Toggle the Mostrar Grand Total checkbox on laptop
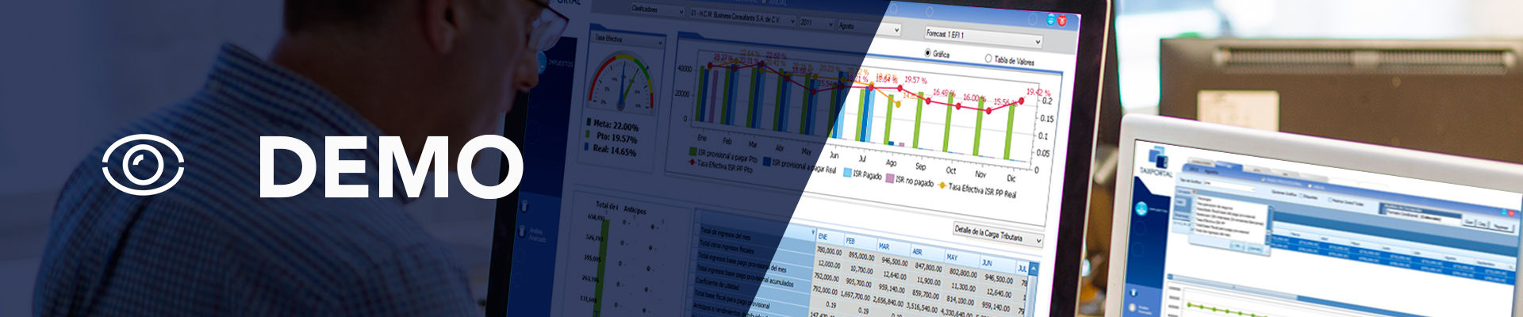This screenshot has width=1523, height=317. 1330,201
